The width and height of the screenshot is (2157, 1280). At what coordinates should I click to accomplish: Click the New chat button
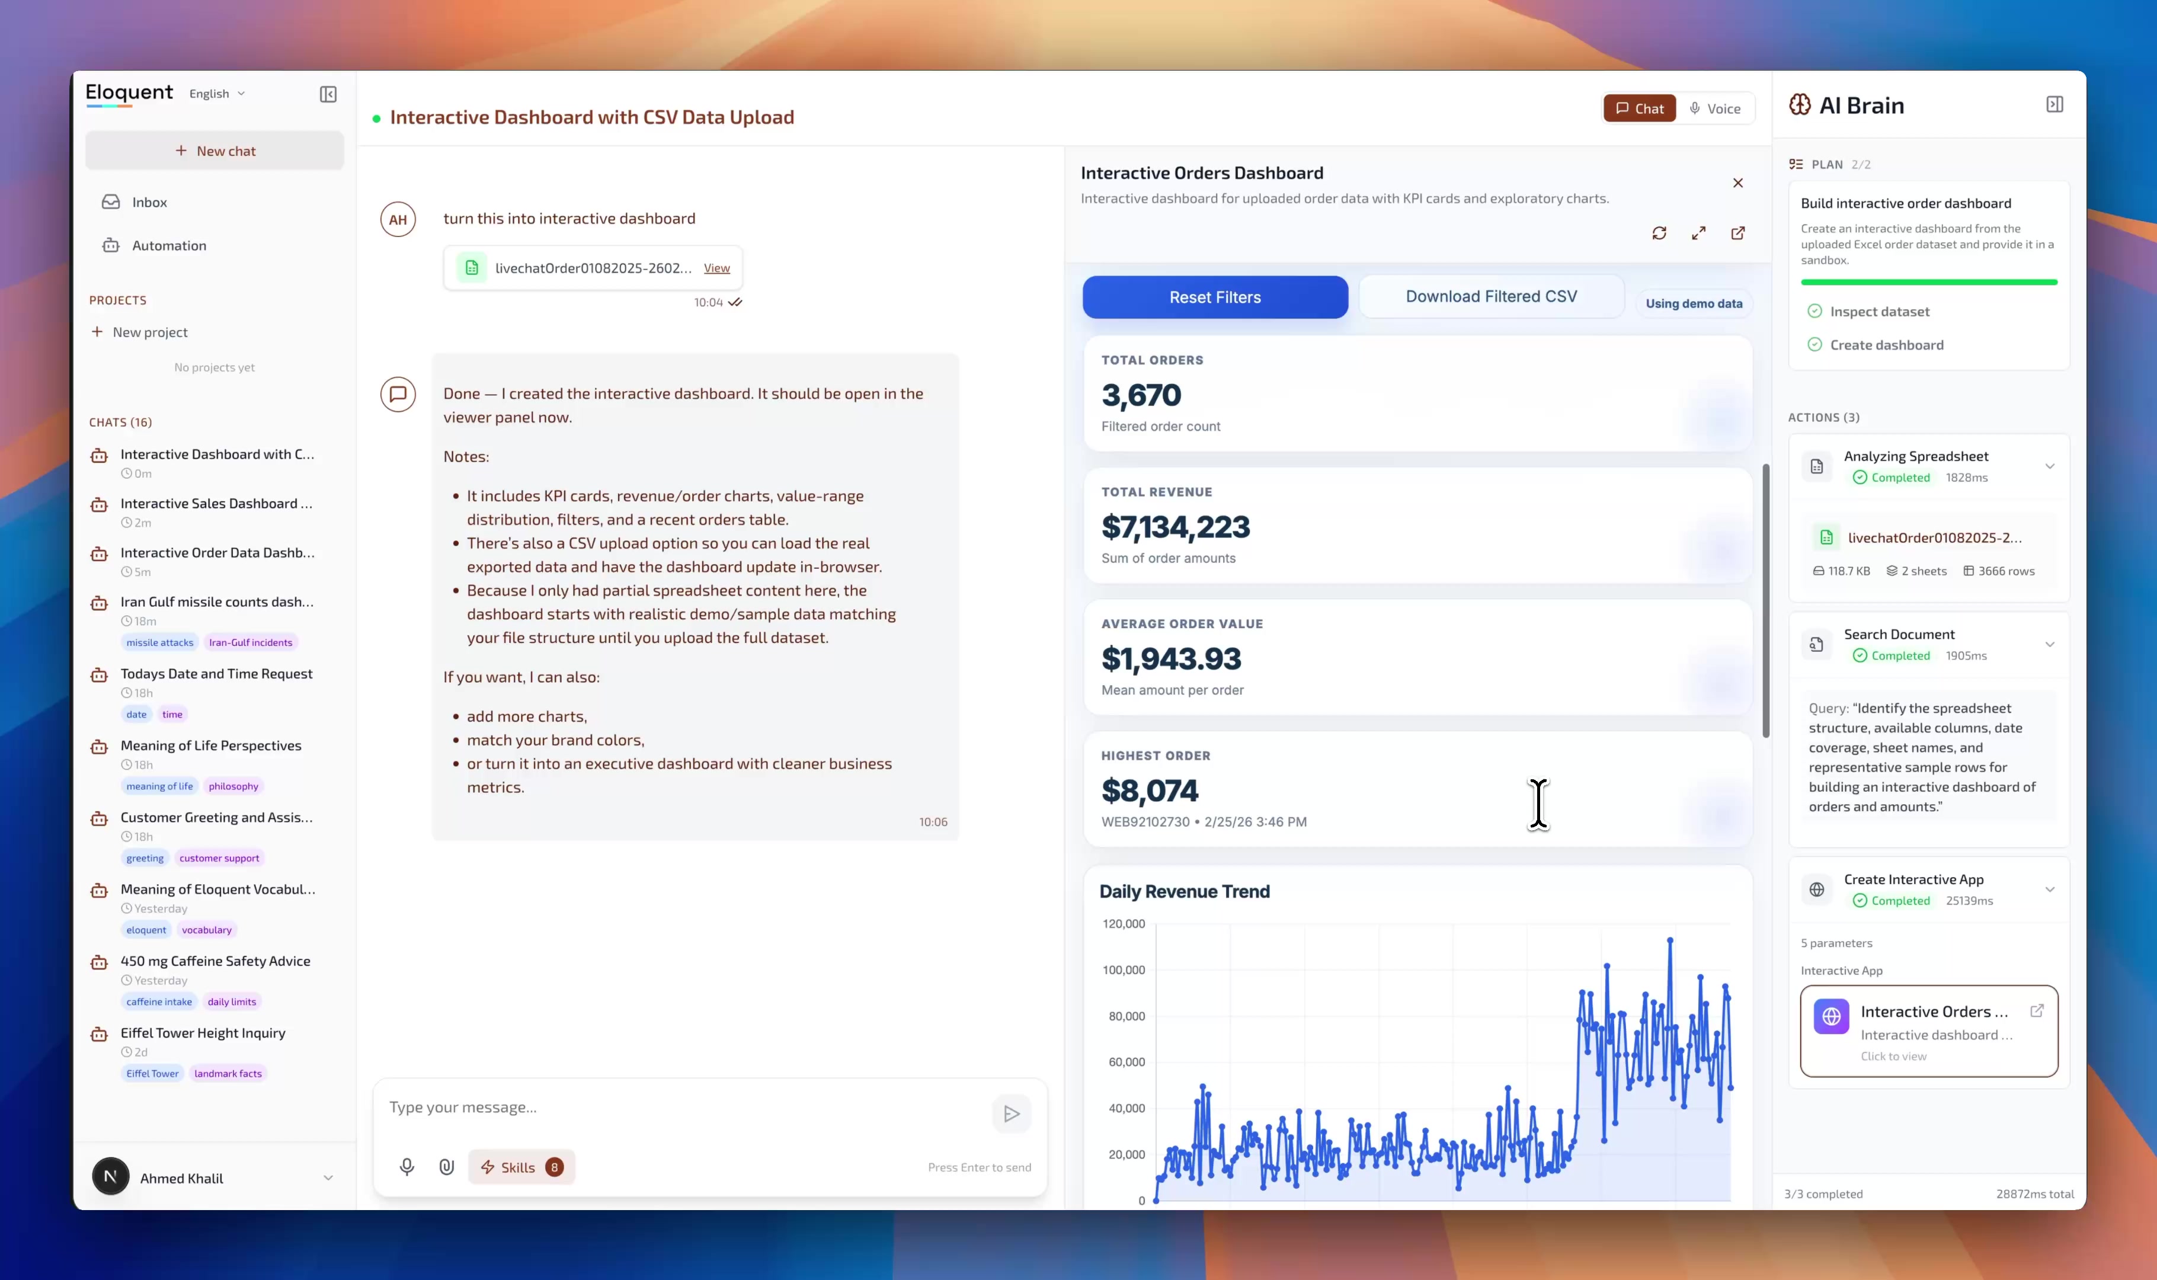215,151
